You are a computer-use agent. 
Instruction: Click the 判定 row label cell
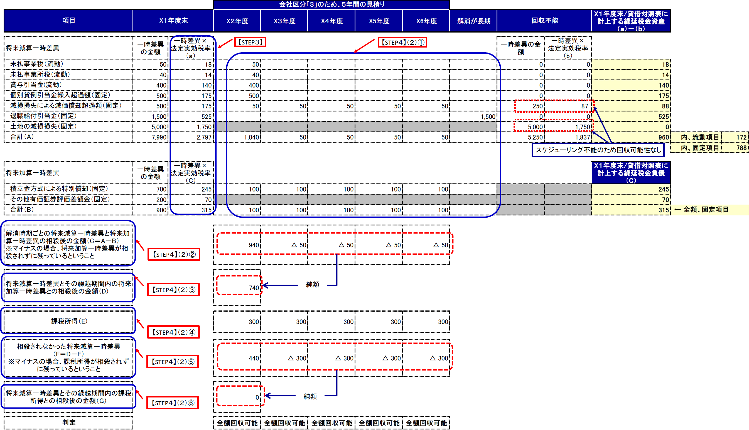(68, 422)
